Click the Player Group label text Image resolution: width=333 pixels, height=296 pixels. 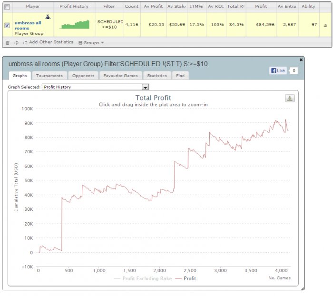click(29, 34)
